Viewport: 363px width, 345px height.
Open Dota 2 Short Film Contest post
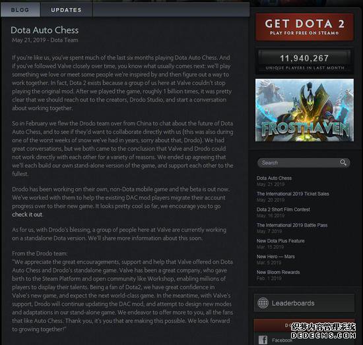point(283,209)
